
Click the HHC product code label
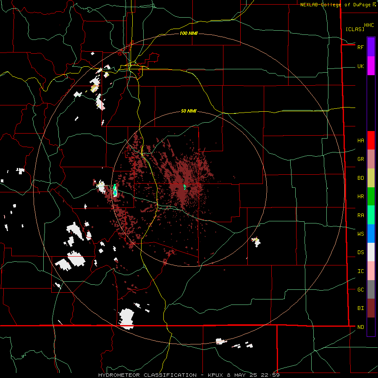[x=369, y=25]
